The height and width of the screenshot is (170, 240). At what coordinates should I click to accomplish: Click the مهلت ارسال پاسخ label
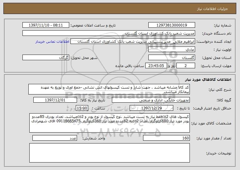[216, 66]
